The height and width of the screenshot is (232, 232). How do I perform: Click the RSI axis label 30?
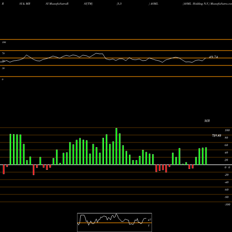(x=3, y=68)
